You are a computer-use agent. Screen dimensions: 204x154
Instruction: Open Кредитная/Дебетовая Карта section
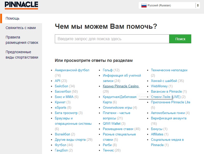[120, 100]
